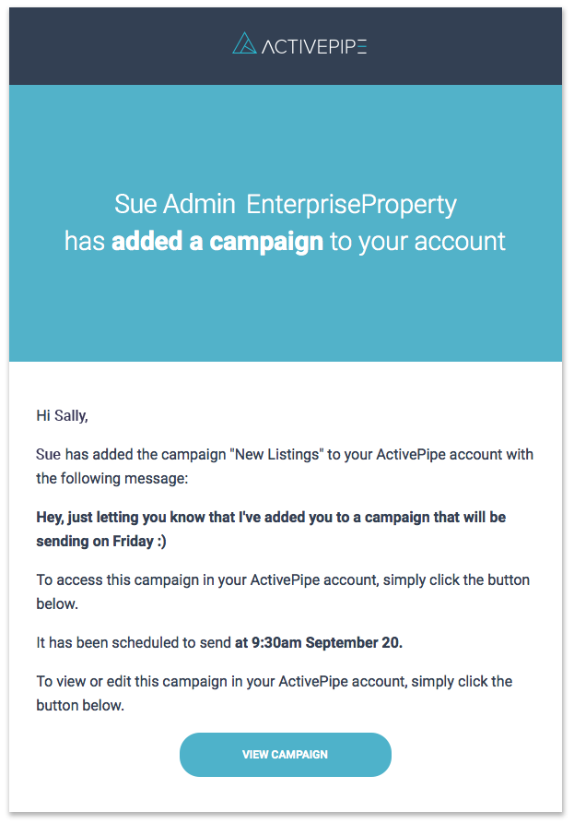Click the ActivePipe triangle logo icon
The width and height of the screenshot is (574, 824).
(x=244, y=43)
